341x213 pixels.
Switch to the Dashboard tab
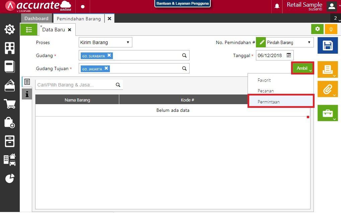[x=36, y=19]
